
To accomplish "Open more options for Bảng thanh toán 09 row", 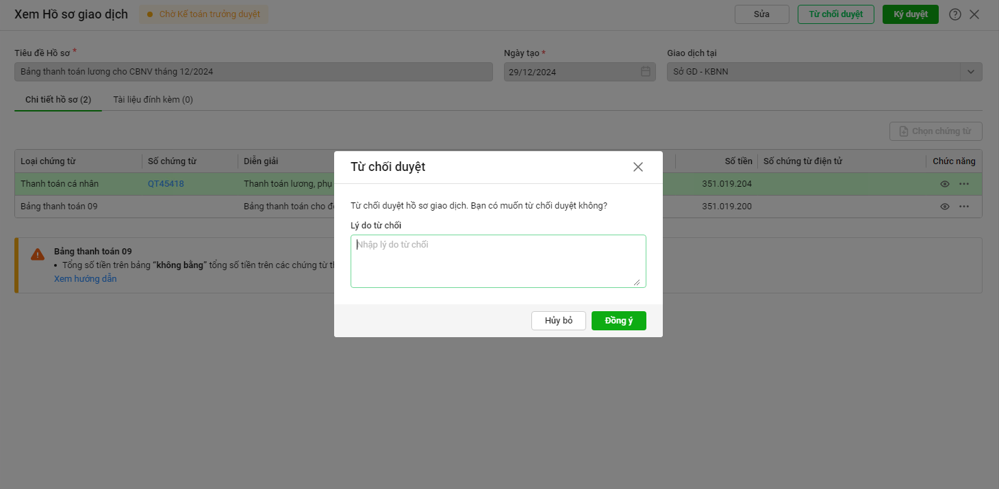I will tap(964, 207).
